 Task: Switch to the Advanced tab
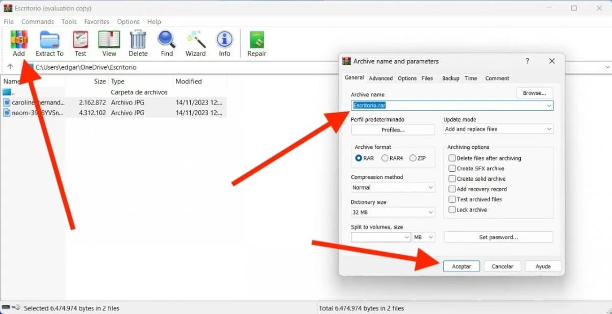click(381, 78)
